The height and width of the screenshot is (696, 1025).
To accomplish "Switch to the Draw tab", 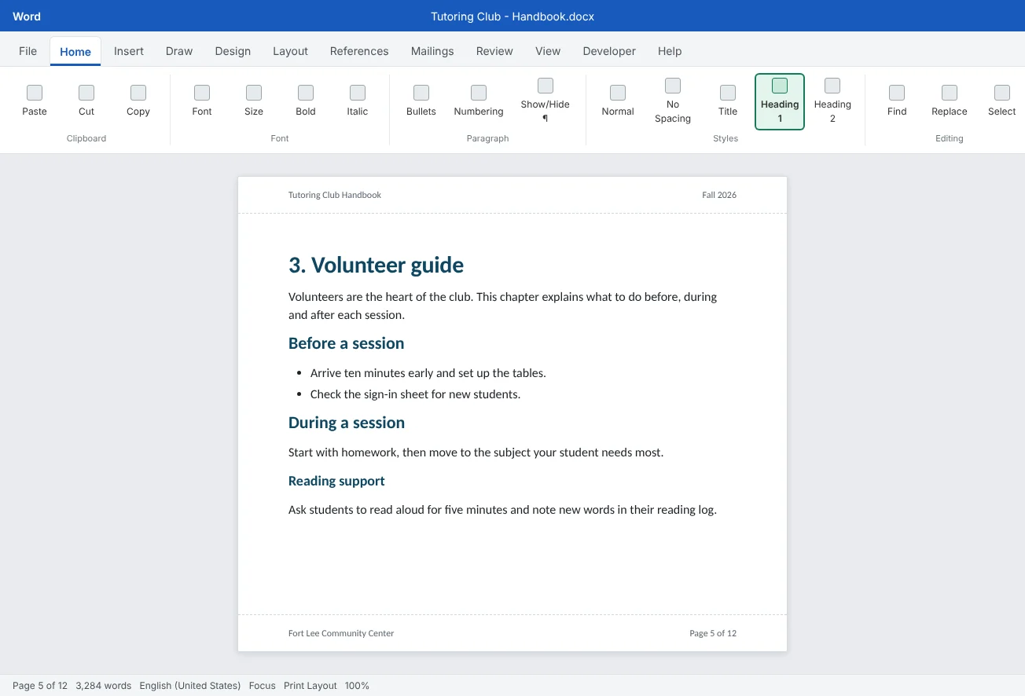I will (179, 51).
